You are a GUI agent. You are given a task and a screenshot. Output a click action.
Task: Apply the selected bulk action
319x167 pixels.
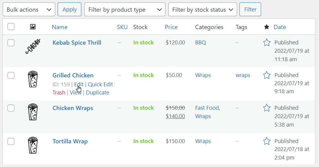click(69, 9)
